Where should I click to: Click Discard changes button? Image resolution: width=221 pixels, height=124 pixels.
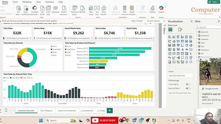point(153,21)
